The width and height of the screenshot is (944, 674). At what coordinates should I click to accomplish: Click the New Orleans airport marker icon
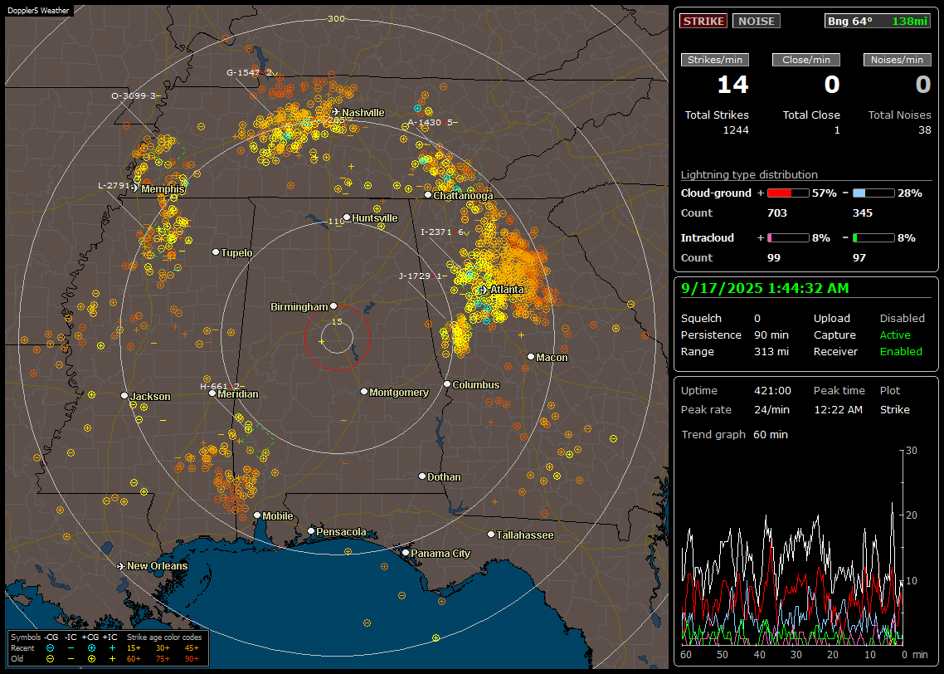point(121,566)
